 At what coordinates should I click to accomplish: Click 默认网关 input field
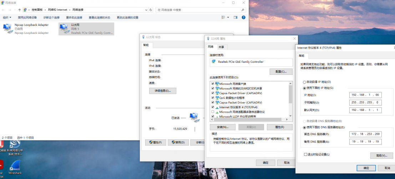[365, 110]
